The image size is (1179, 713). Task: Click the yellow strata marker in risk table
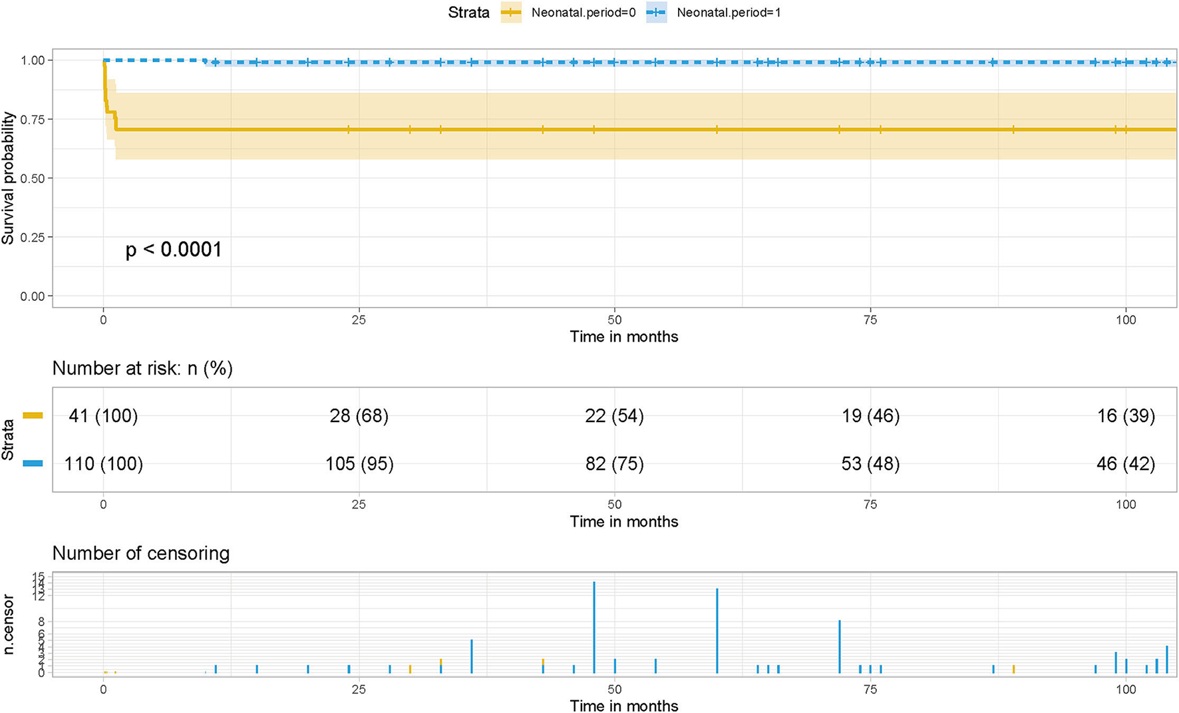pos(33,415)
